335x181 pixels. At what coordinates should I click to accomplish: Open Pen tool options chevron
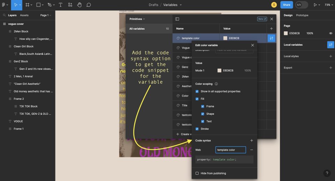(54, 5)
